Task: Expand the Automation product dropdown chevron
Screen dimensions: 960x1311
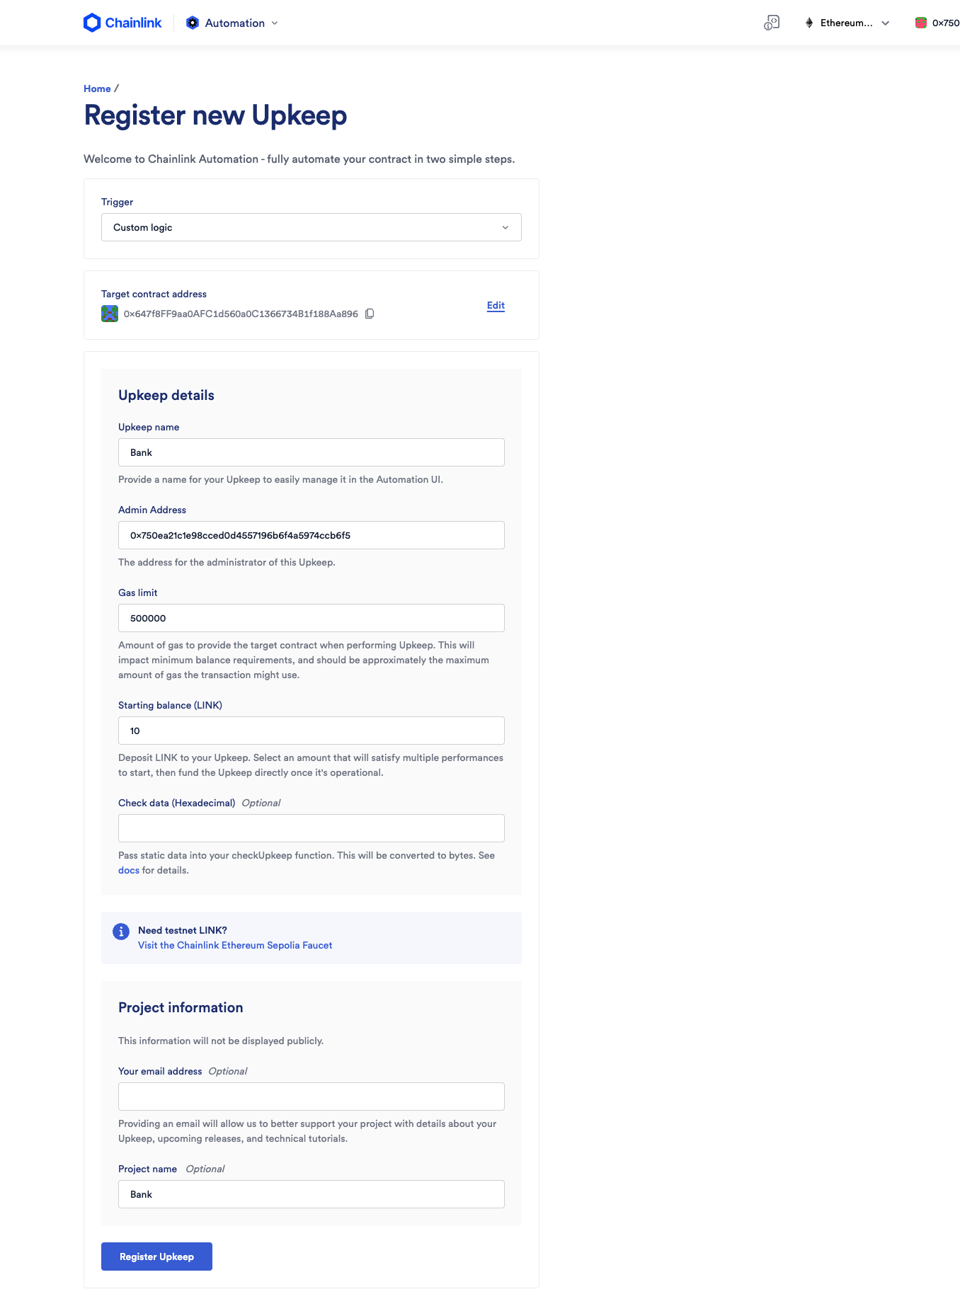Action: tap(275, 23)
